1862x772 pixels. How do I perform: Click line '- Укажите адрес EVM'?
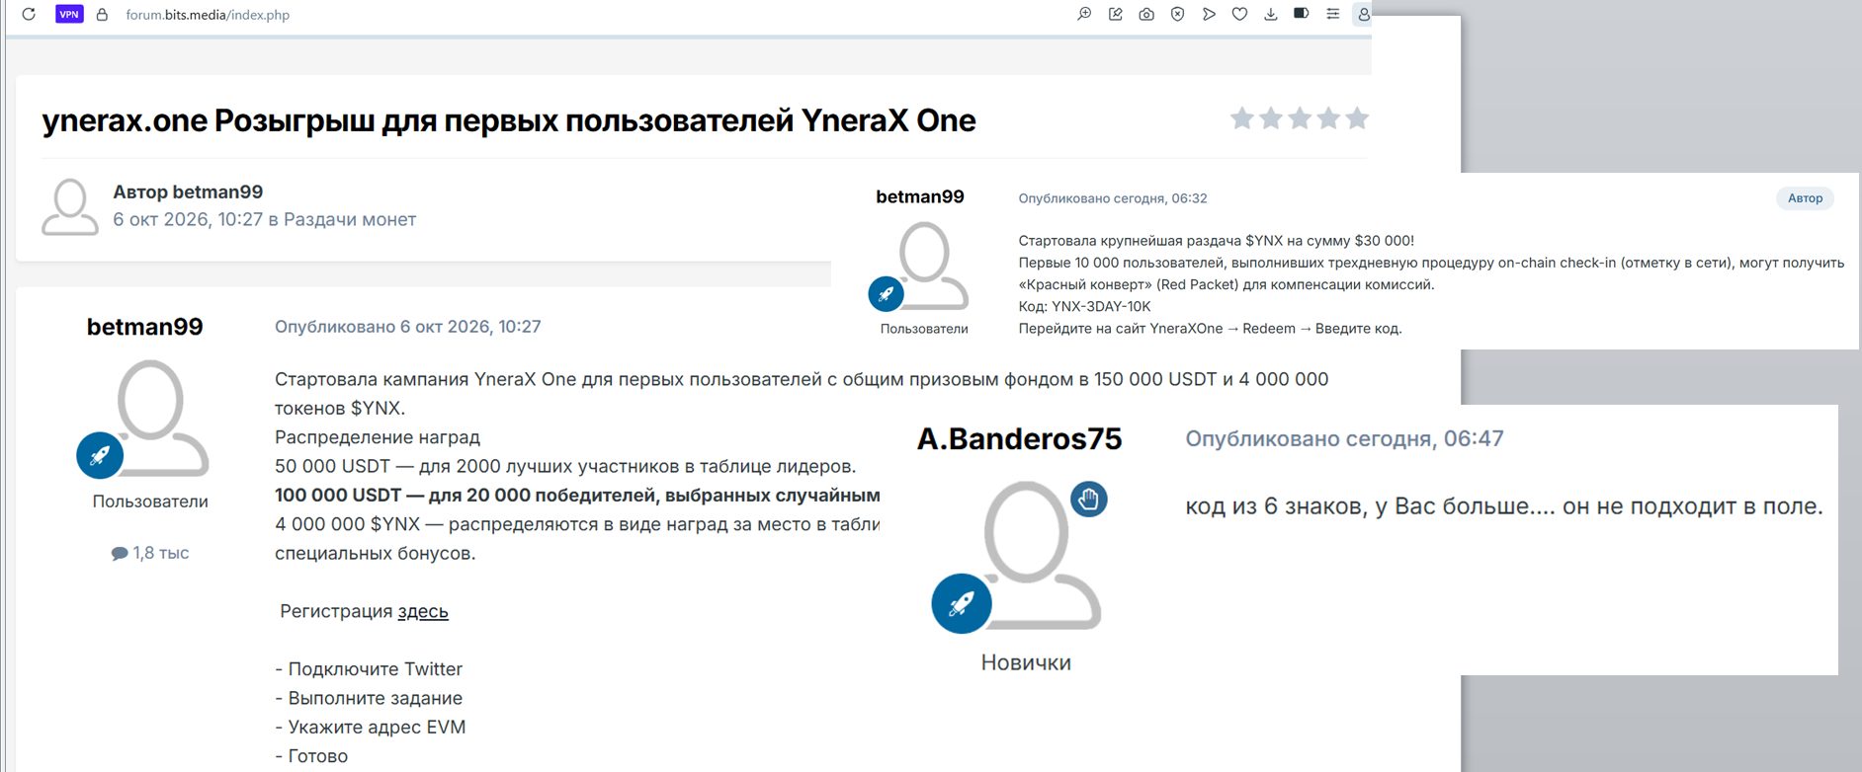point(371,727)
